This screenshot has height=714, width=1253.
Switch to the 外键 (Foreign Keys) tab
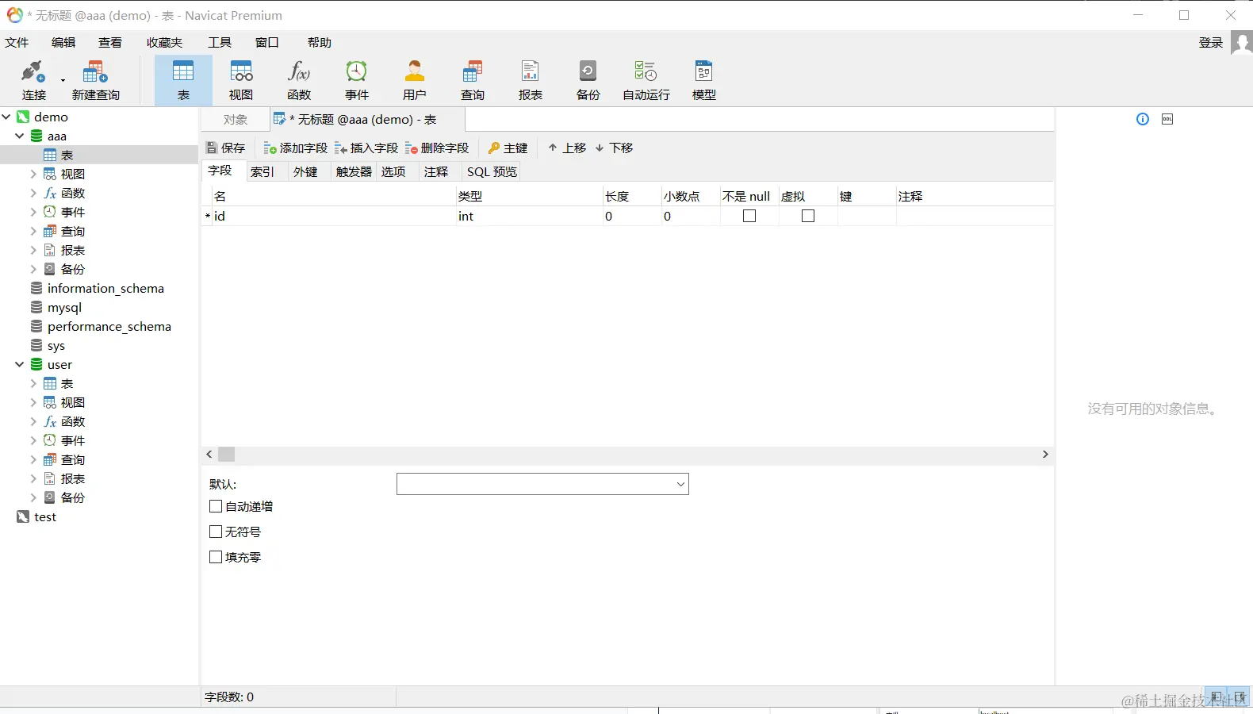pos(305,171)
